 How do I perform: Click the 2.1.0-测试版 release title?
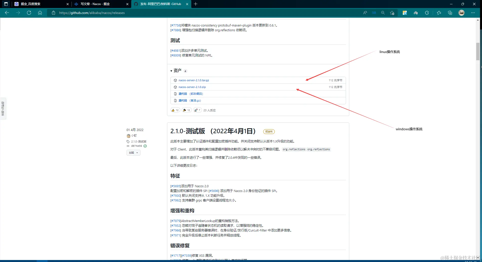(x=213, y=131)
